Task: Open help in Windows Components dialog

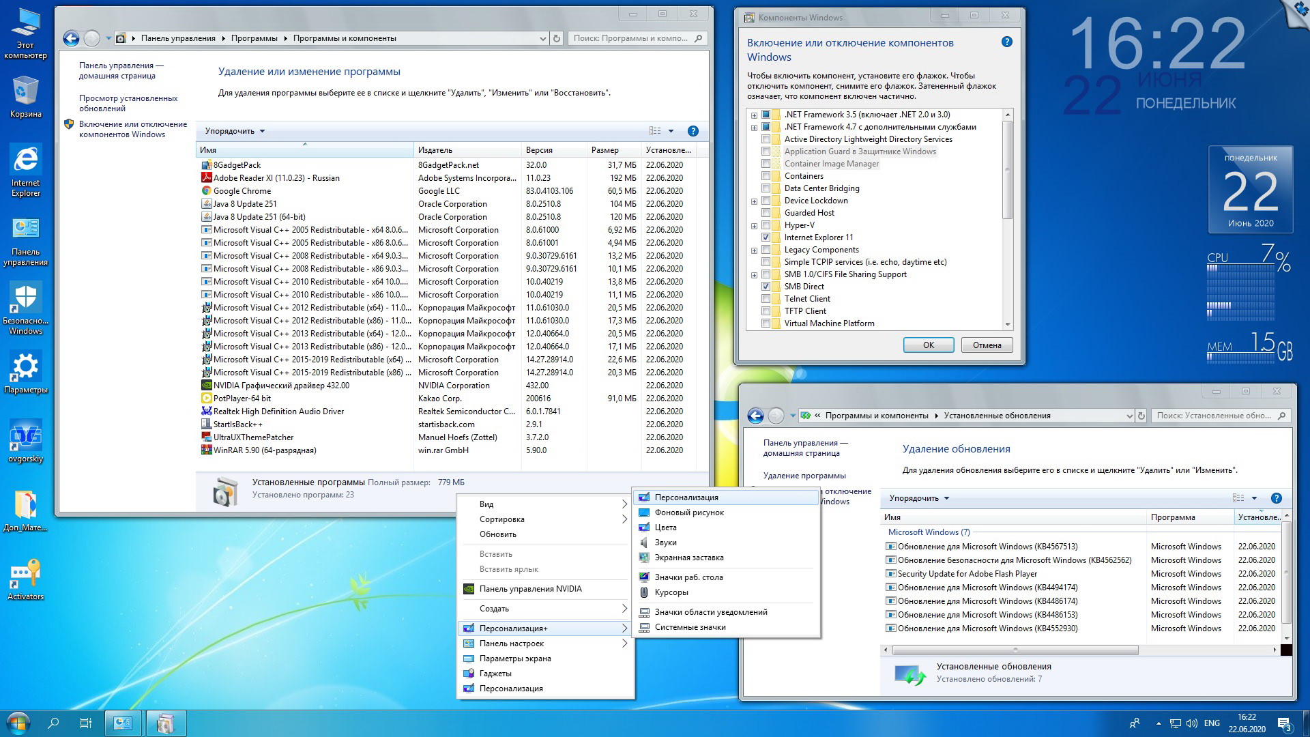Action: click(1006, 42)
